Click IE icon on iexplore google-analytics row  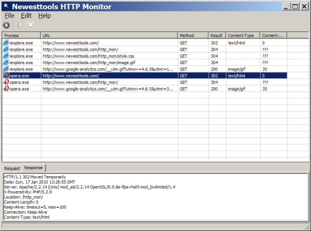6,69
